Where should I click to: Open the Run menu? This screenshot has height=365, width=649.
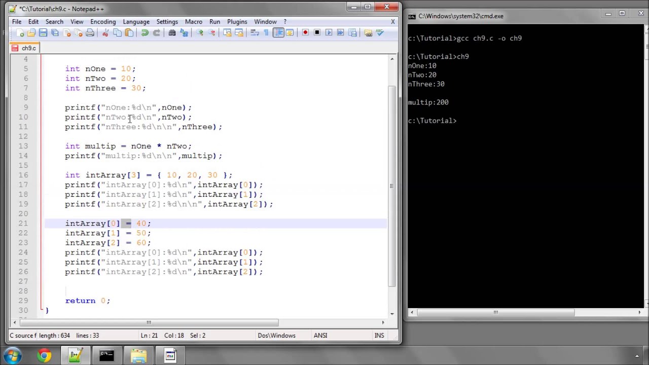(214, 22)
